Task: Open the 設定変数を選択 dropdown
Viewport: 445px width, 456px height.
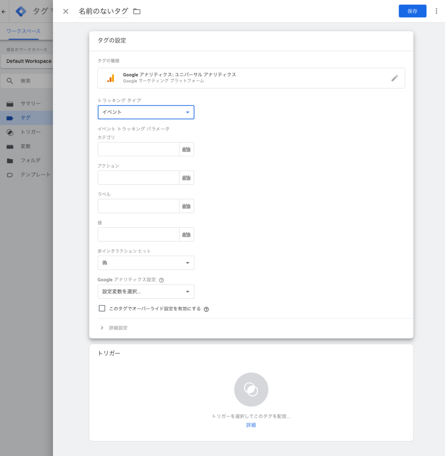Action: pos(146,292)
